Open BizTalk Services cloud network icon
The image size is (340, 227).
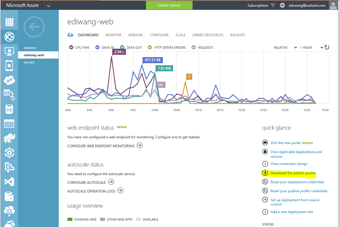(9, 211)
